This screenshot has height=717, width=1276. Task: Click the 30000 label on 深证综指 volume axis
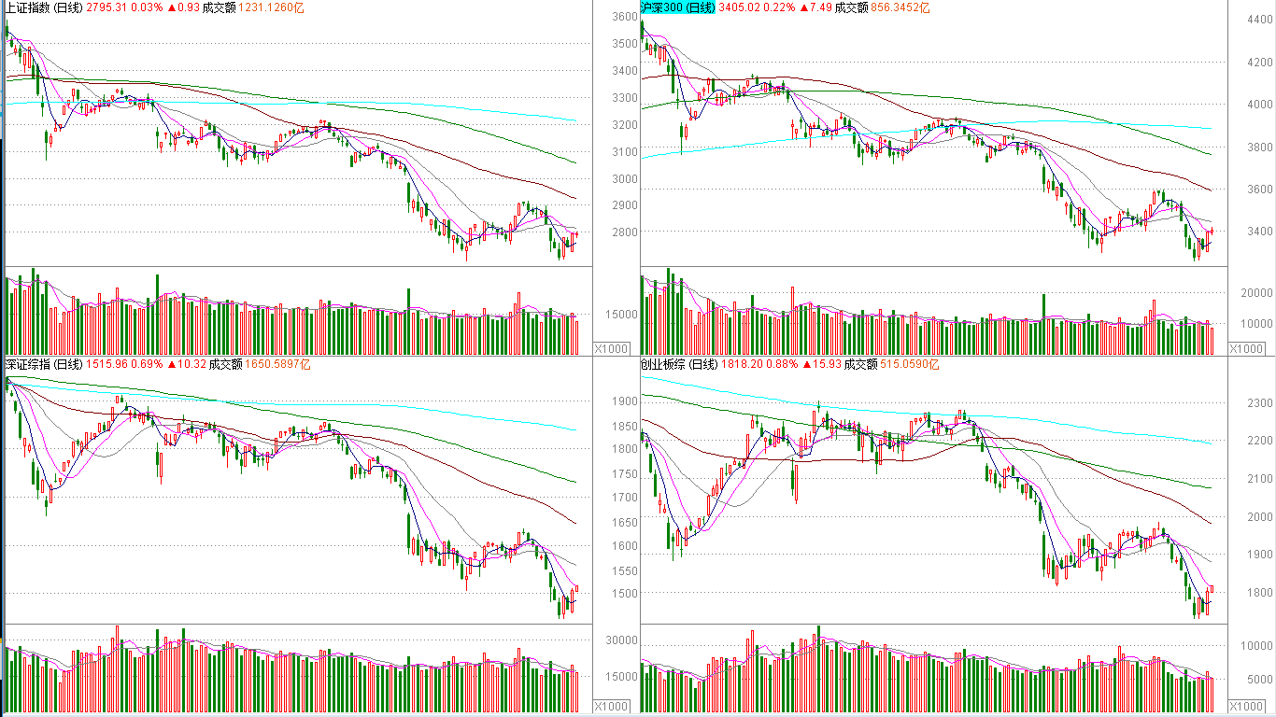tap(622, 640)
